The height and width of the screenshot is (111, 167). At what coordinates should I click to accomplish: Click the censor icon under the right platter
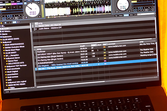tap(117, 12)
